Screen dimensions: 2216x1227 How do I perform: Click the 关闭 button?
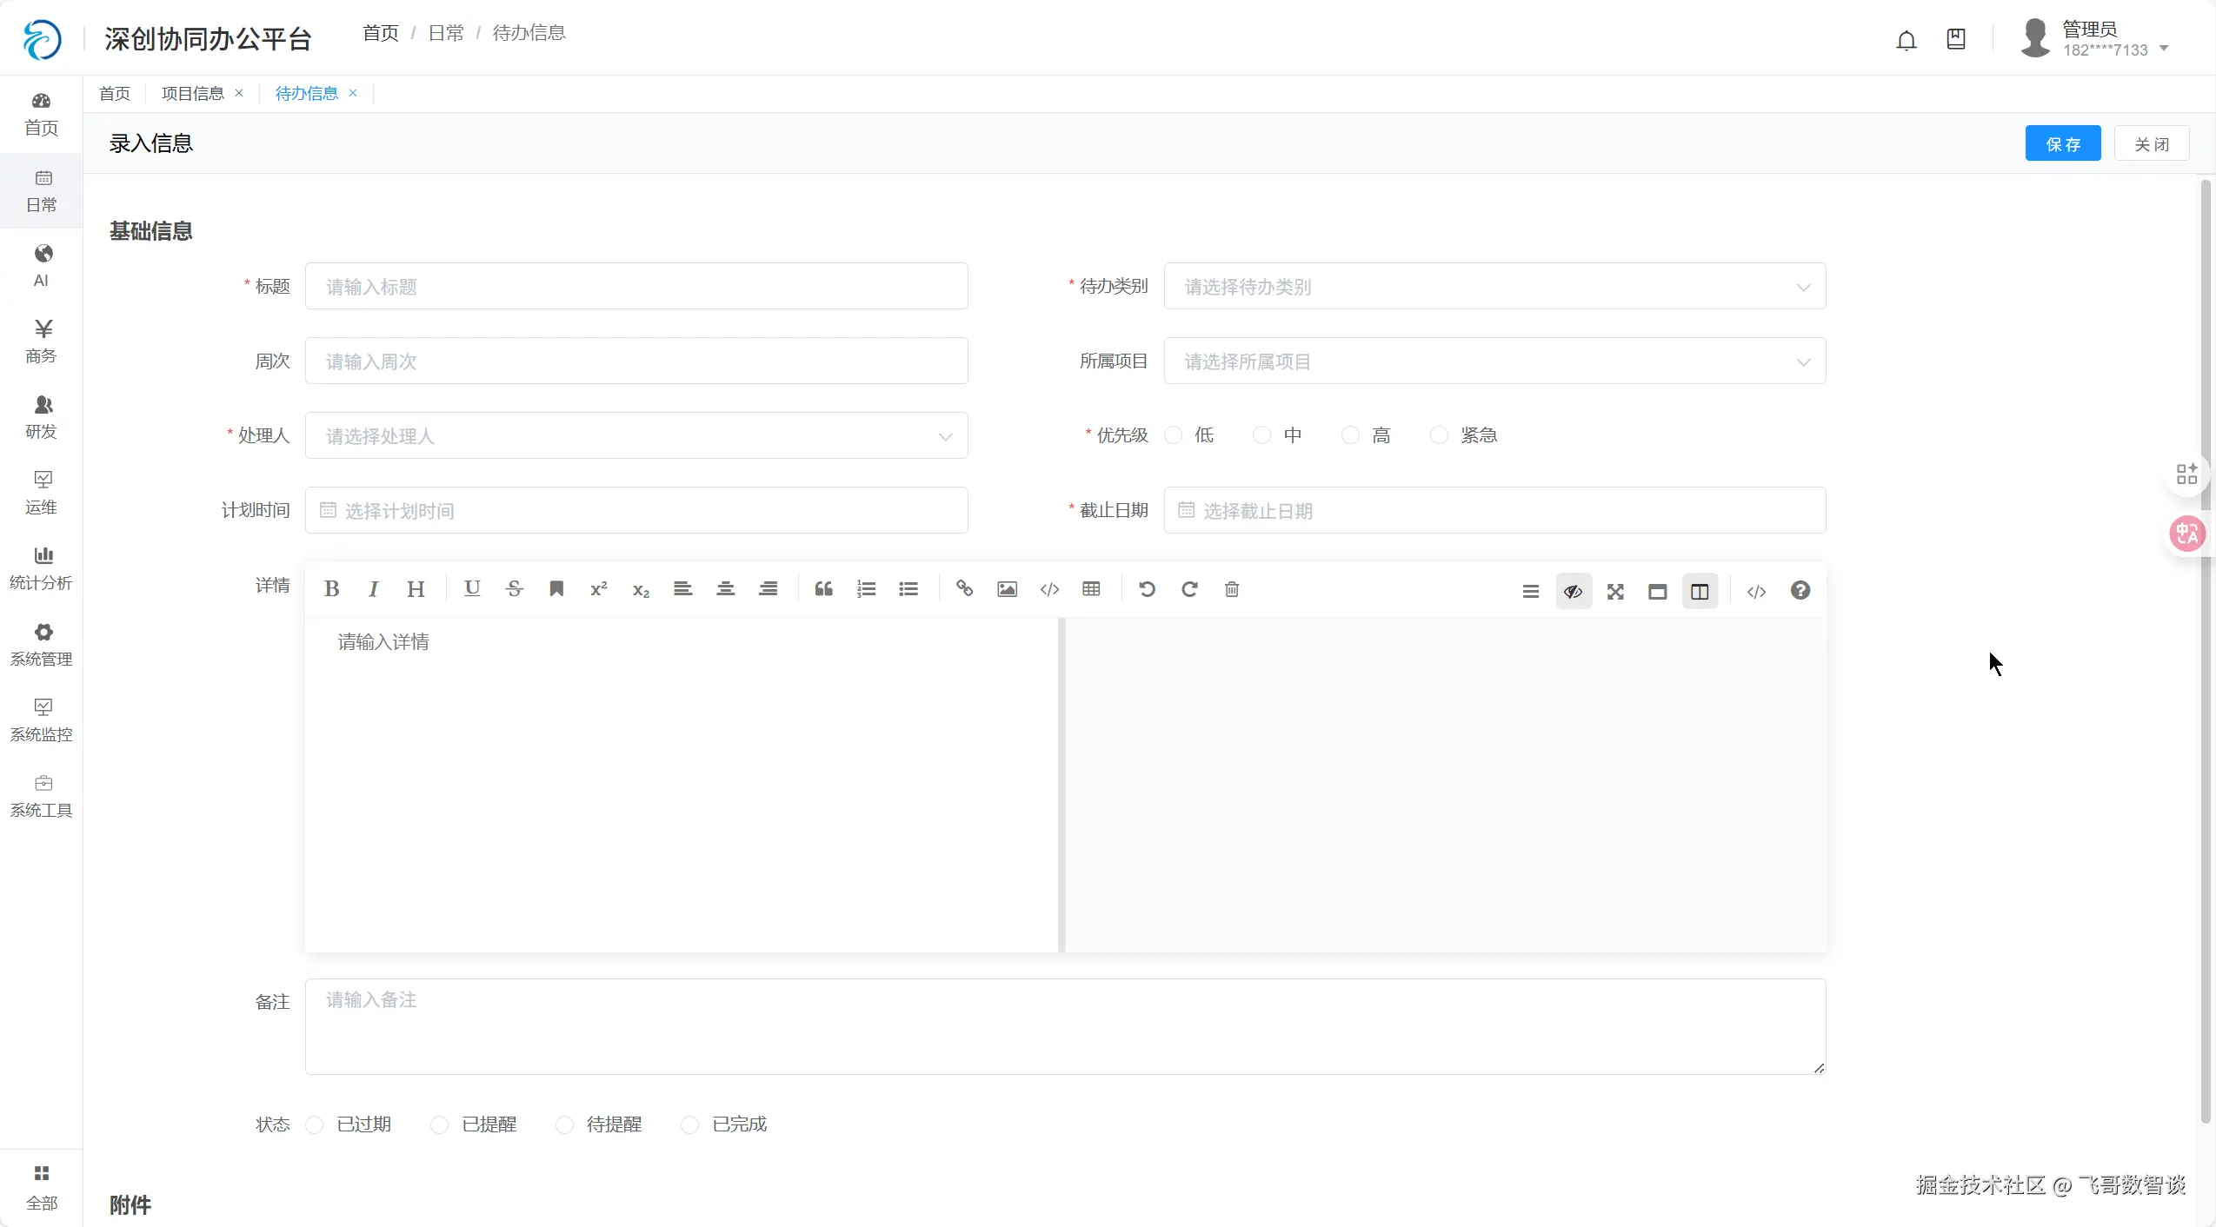click(2151, 144)
